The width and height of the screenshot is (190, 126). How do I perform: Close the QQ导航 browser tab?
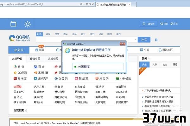(x=129, y=5)
